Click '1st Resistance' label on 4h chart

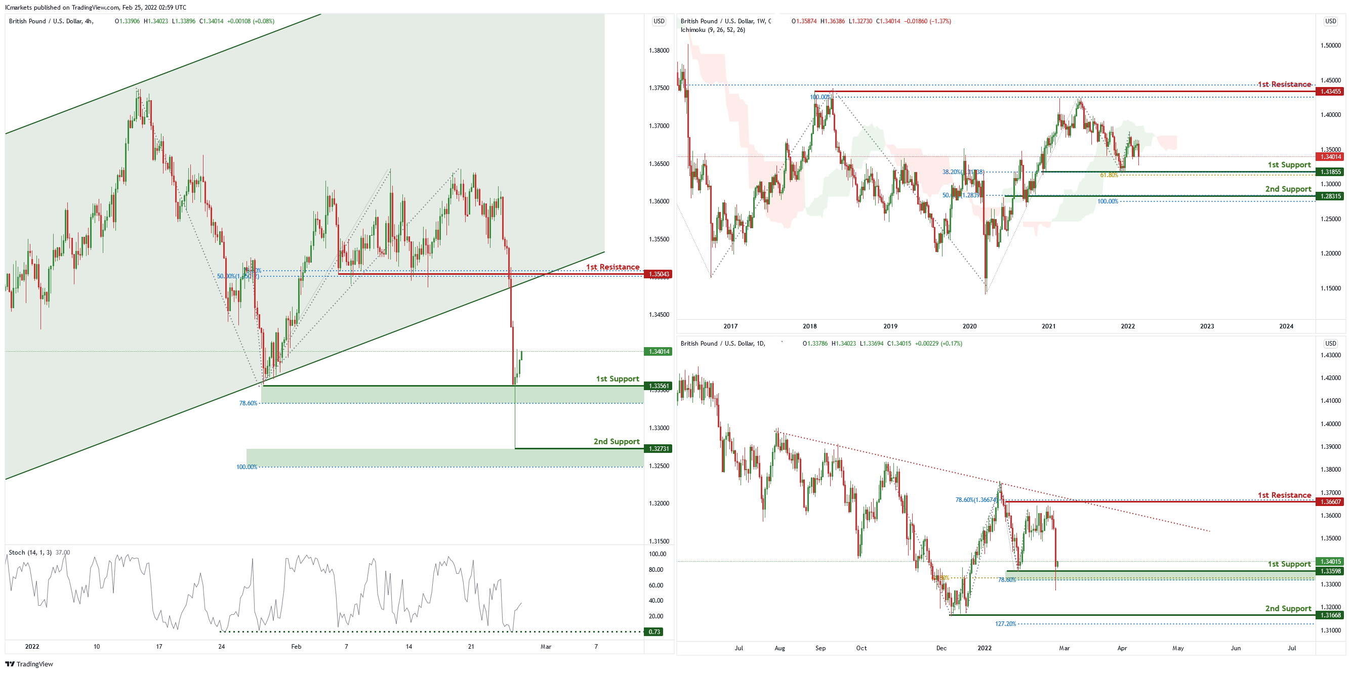[x=612, y=267]
